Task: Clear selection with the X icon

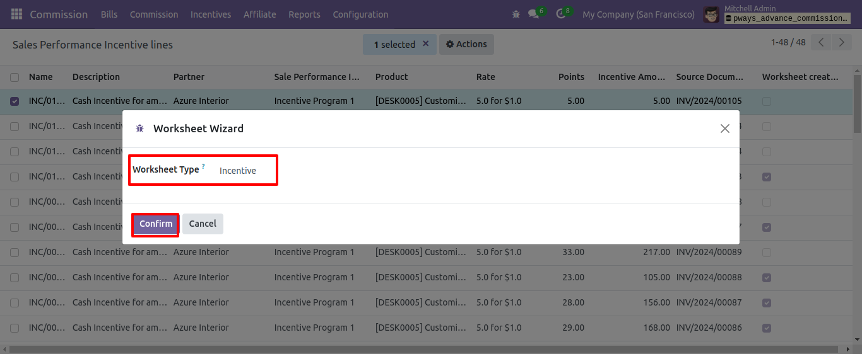Action: coord(425,44)
